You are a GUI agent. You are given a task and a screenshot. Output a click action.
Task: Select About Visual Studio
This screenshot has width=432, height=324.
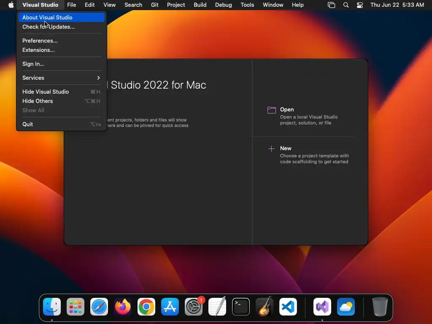point(62,17)
